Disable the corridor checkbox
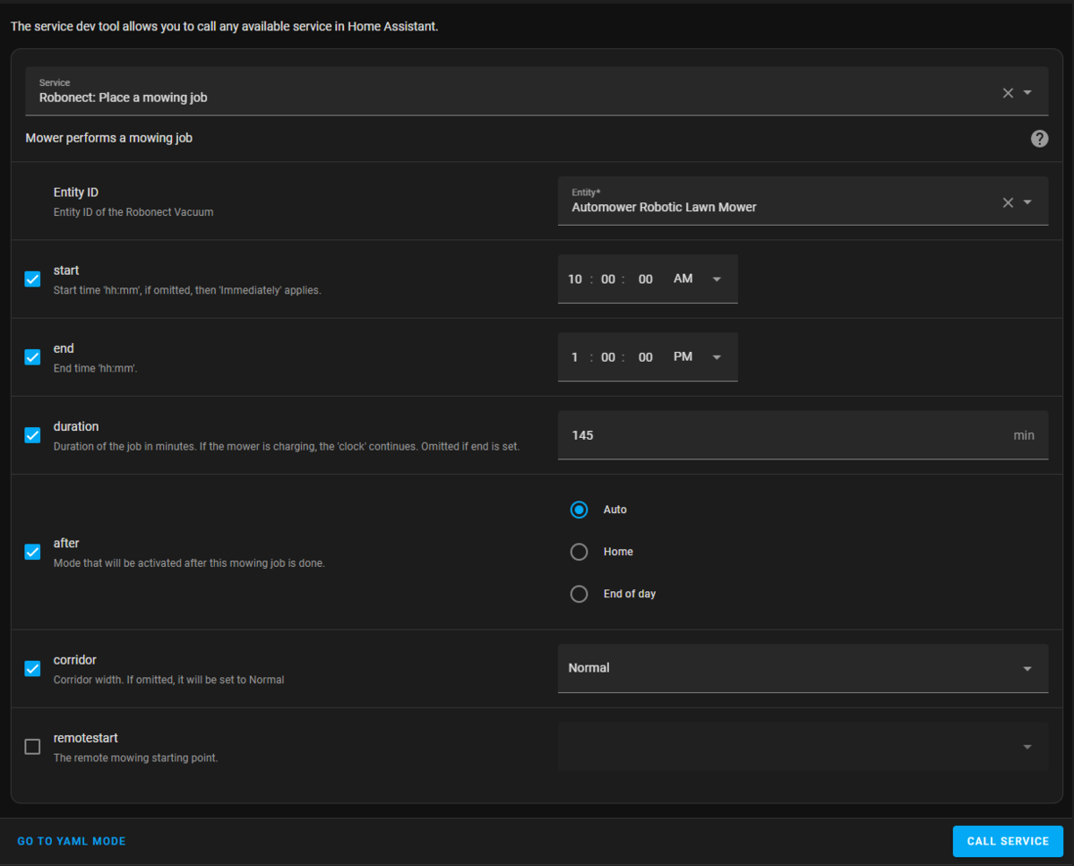 [32, 669]
